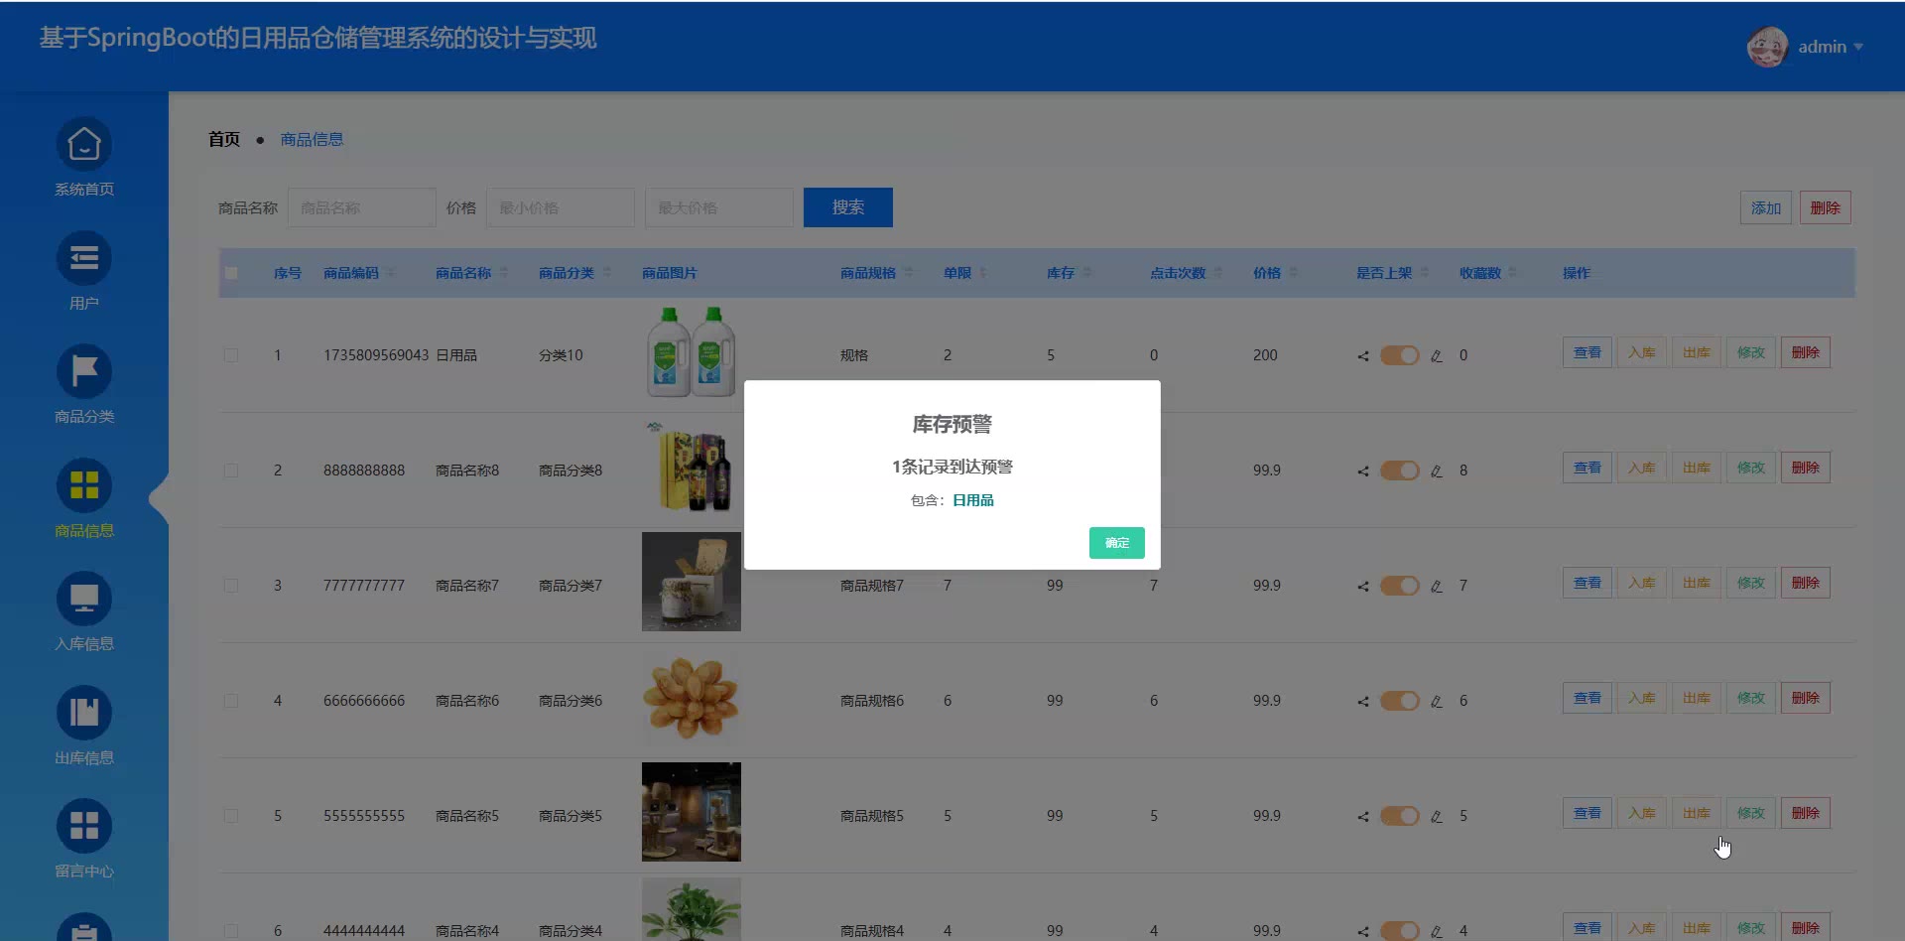
Task: Confirm the 库存预警 dialog with 确定
Action: (1117, 543)
